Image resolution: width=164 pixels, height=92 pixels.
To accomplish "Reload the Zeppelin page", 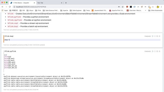I will 10,7.
